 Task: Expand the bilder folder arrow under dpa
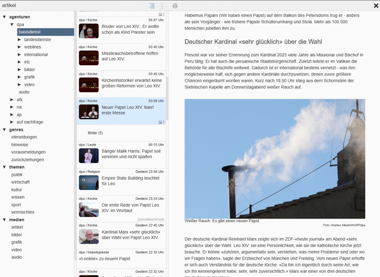[19, 70]
